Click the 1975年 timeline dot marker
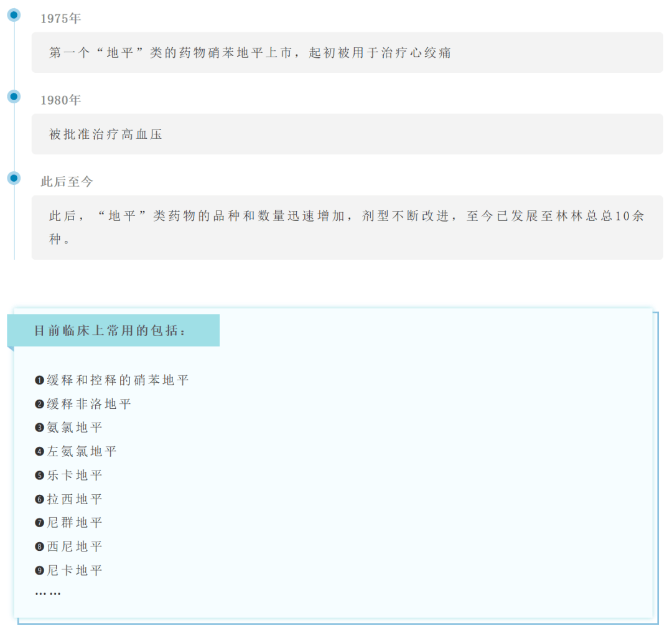This screenshot has width=672, height=633. pyautogui.click(x=13, y=15)
